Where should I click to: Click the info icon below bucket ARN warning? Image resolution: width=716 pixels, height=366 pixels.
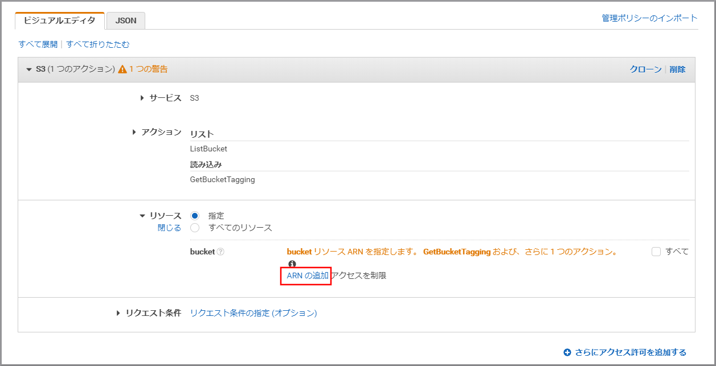pos(292,264)
